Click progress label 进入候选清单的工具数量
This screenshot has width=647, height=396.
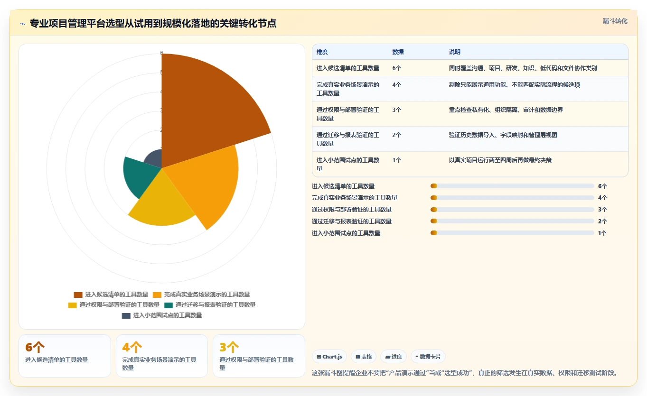coord(343,186)
